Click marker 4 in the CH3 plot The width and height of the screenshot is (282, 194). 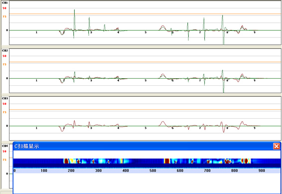(118, 128)
